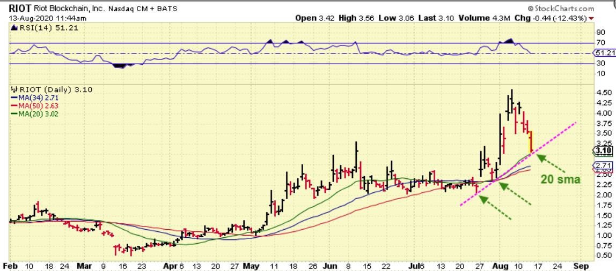Click the 70 overbought level on the RSI axis

click(601, 43)
